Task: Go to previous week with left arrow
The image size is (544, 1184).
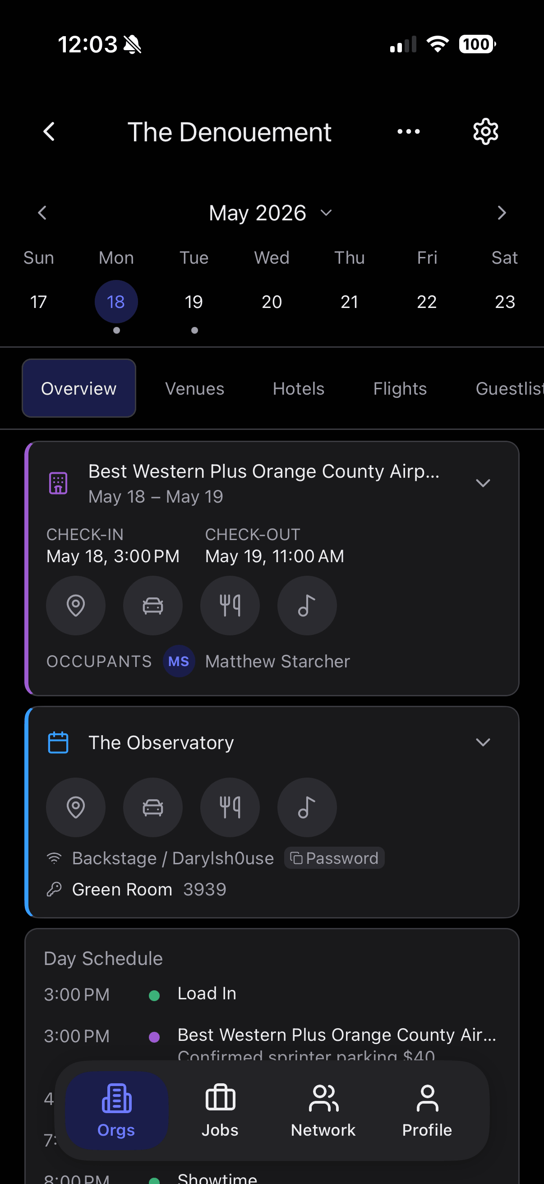Action: [42, 213]
